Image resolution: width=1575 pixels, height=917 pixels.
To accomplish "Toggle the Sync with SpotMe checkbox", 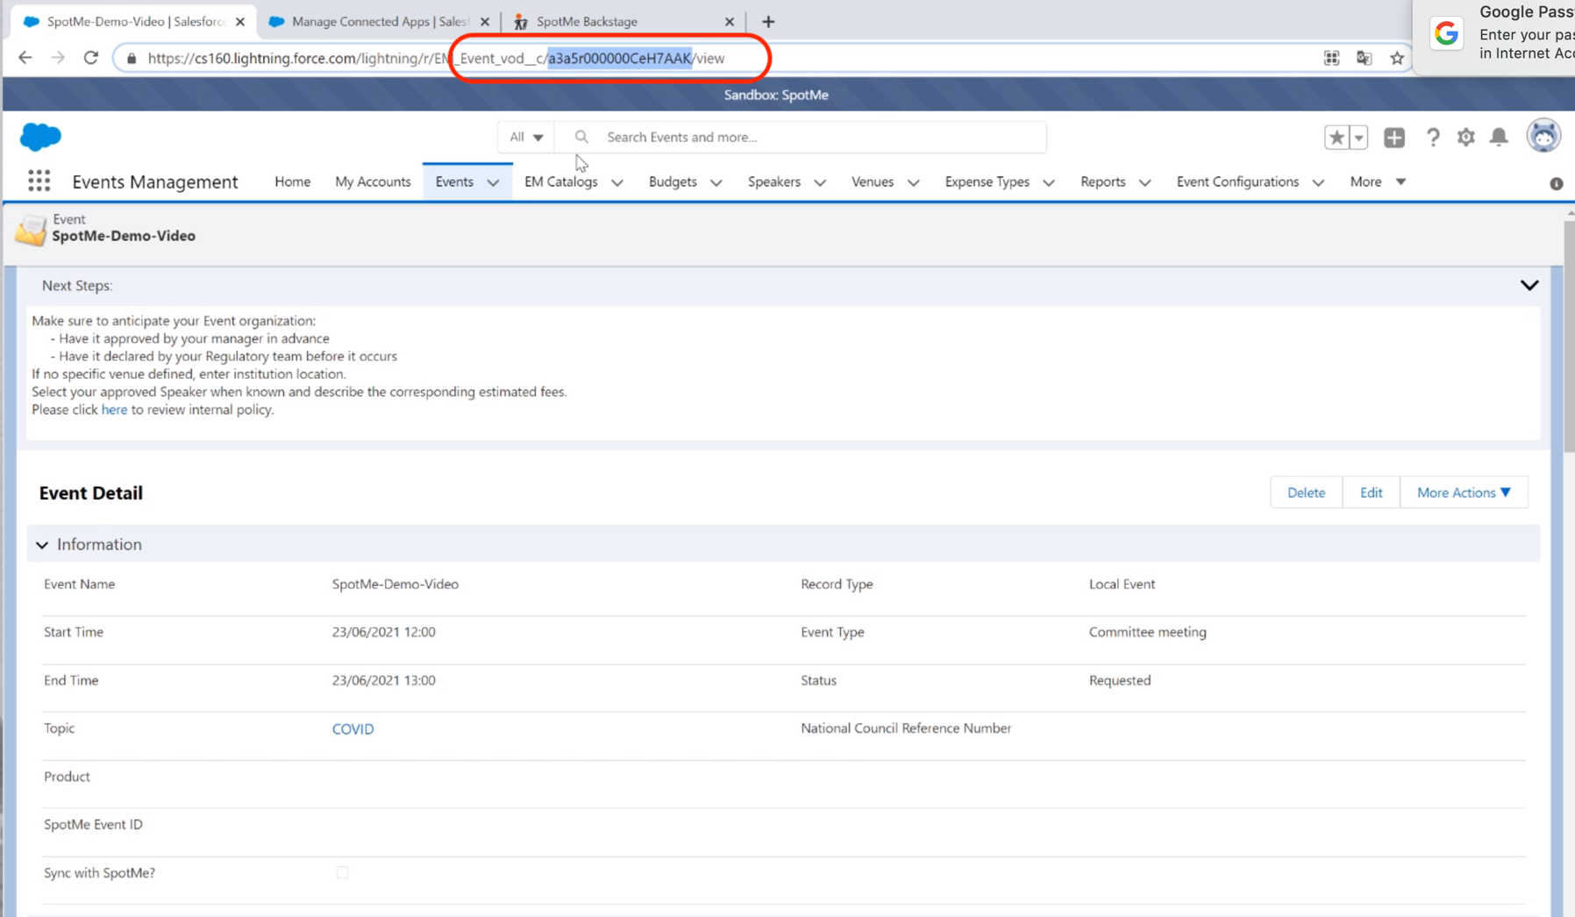I will (342, 872).
